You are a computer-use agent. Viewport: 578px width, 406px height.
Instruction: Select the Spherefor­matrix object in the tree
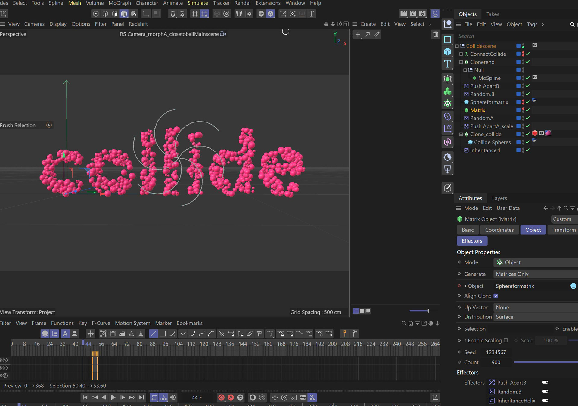point(489,102)
